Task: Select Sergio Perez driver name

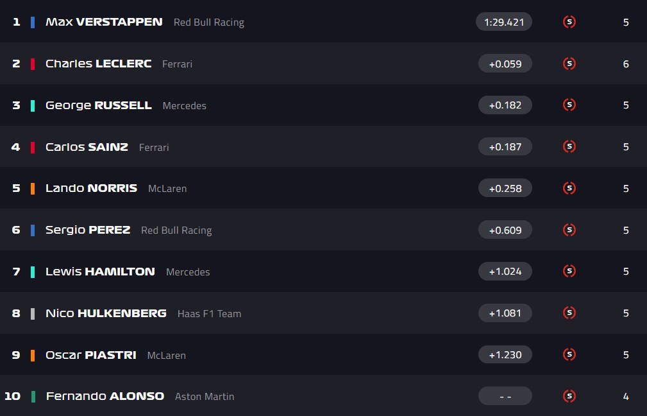Action: pyautogui.click(x=88, y=230)
